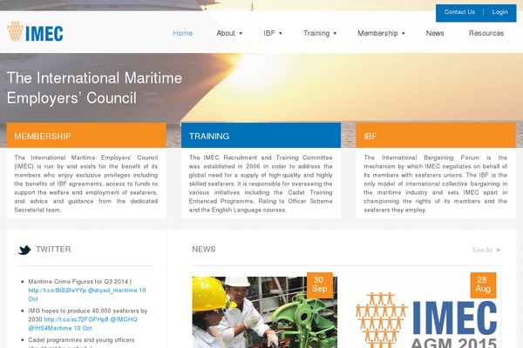523x348 pixels.
Task: Go to the Resources menu item
Action: (x=486, y=33)
